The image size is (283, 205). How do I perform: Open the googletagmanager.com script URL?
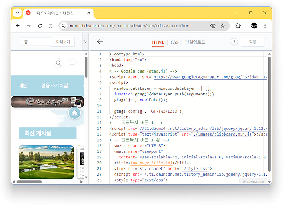click(210, 77)
